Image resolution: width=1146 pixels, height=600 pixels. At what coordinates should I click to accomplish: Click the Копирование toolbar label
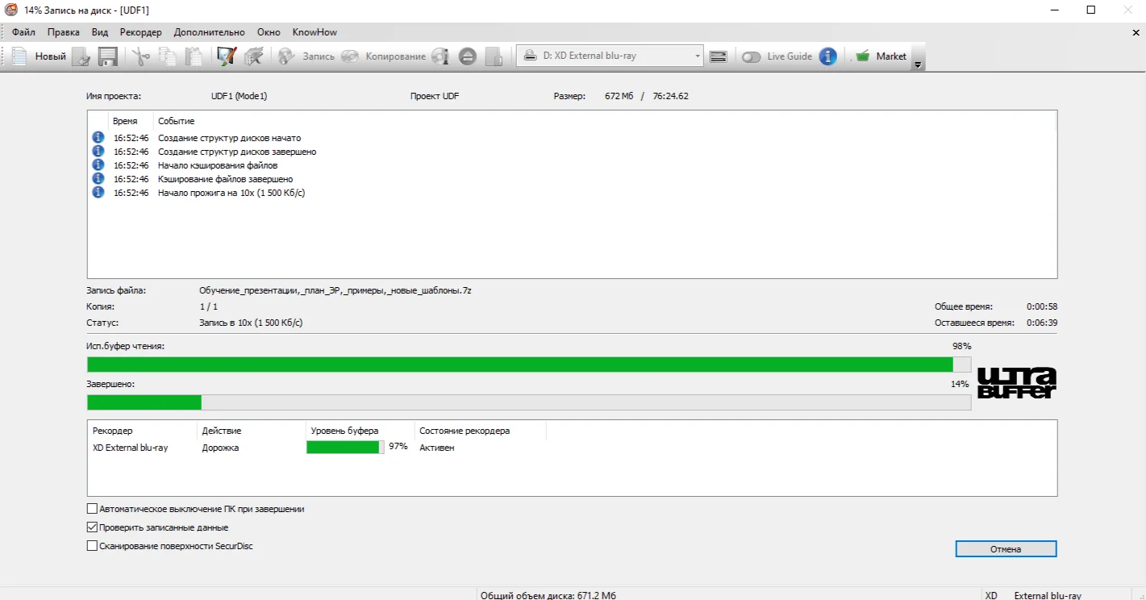(396, 56)
